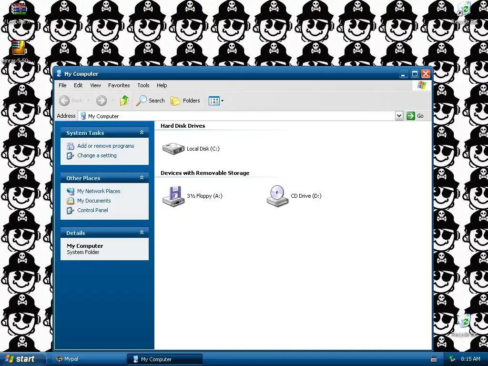The width and height of the screenshot is (488, 366).
Task: Expand the Address bar dropdown
Action: (x=399, y=116)
